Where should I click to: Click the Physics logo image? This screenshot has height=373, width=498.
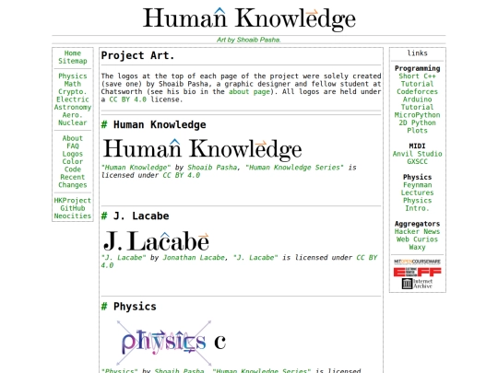(171, 343)
